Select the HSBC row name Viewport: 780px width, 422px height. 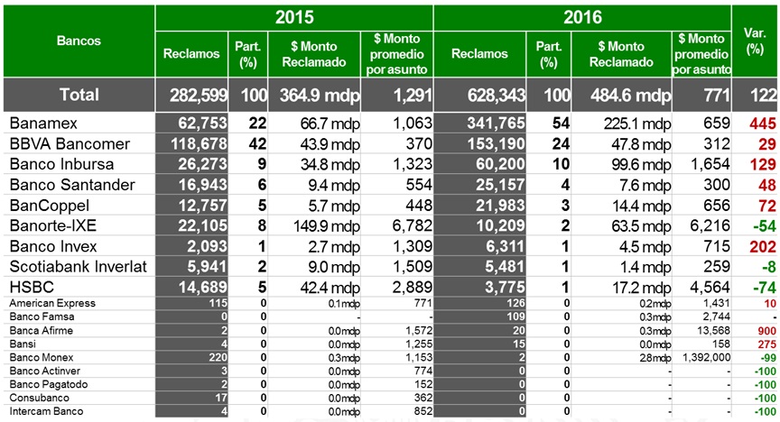(32, 288)
